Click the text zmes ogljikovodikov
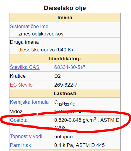Screen dimensions: 131x151 click(x=41, y=34)
